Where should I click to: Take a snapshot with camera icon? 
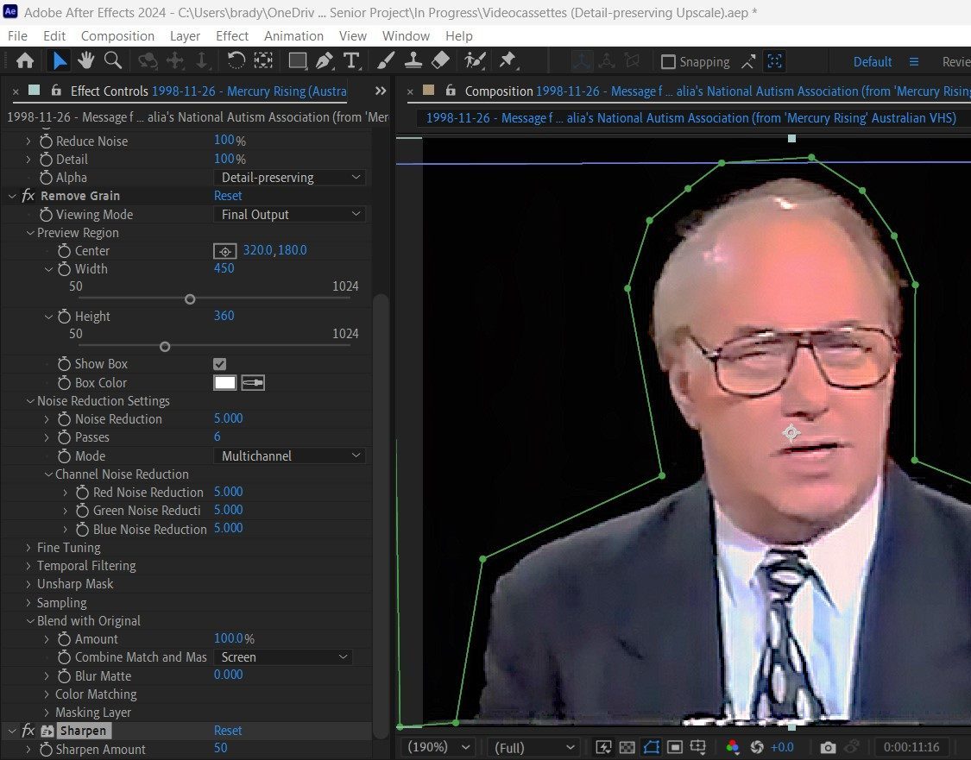tap(828, 747)
